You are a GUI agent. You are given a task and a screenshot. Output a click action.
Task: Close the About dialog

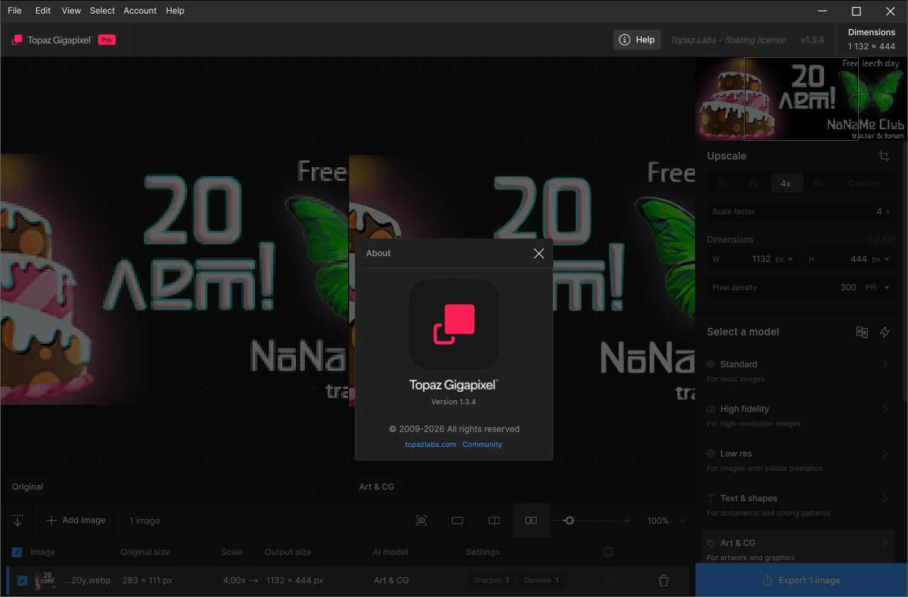click(538, 253)
